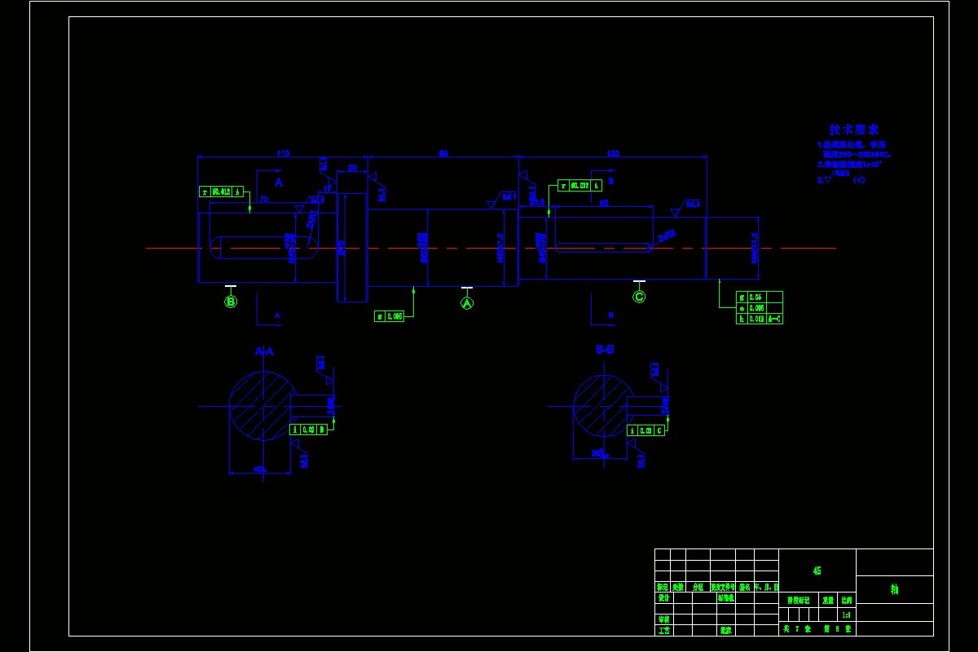Click the '标准化' cell in the title block
This screenshot has width=978, height=652.
(x=727, y=597)
